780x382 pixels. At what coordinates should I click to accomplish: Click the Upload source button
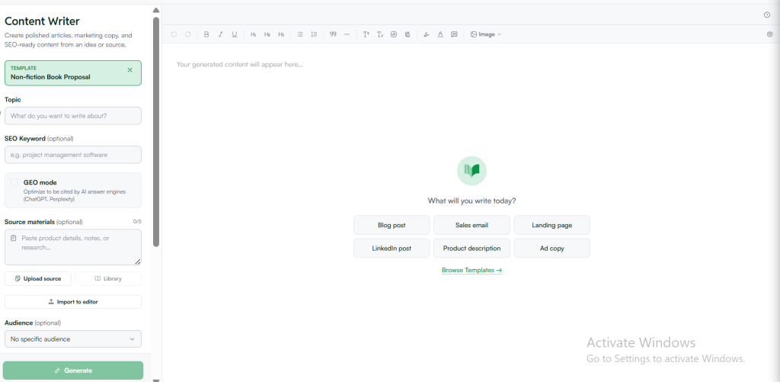[x=38, y=278]
